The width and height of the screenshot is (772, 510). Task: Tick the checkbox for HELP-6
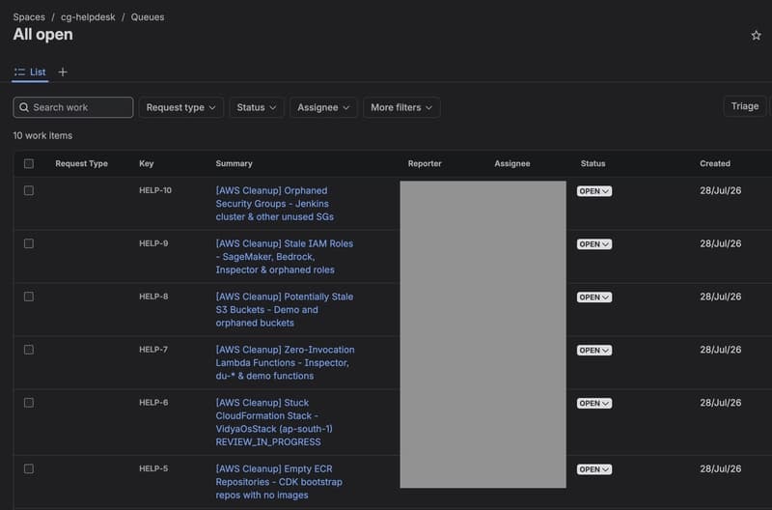[29, 403]
